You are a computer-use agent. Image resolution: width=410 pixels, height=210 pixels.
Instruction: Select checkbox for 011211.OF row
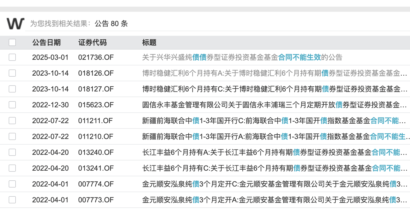[12, 121]
